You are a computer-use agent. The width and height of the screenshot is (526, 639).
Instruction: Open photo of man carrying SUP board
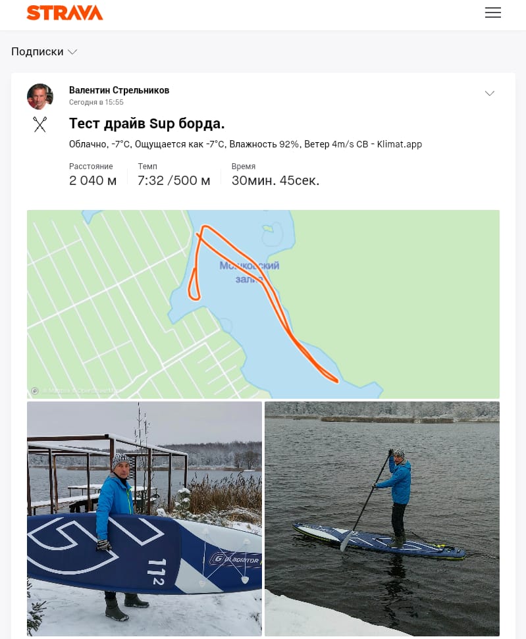click(144, 519)
